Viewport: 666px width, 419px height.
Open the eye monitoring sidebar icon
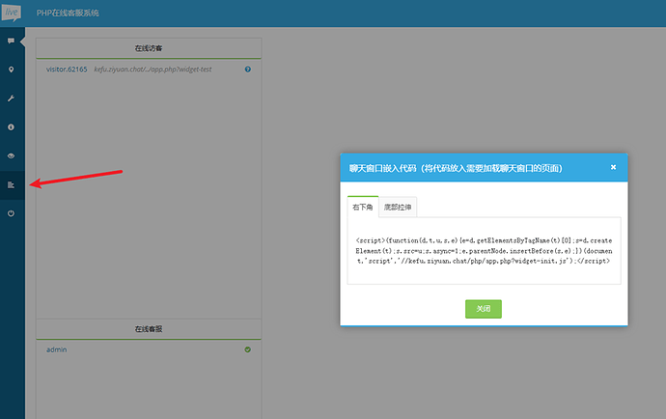pyautogui.click(x=11, y=156)
